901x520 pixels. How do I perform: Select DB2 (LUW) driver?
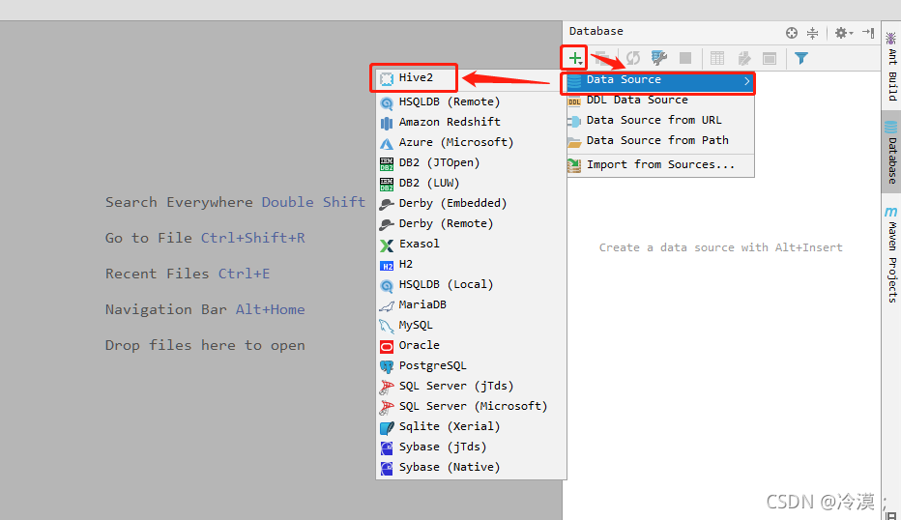471,183
